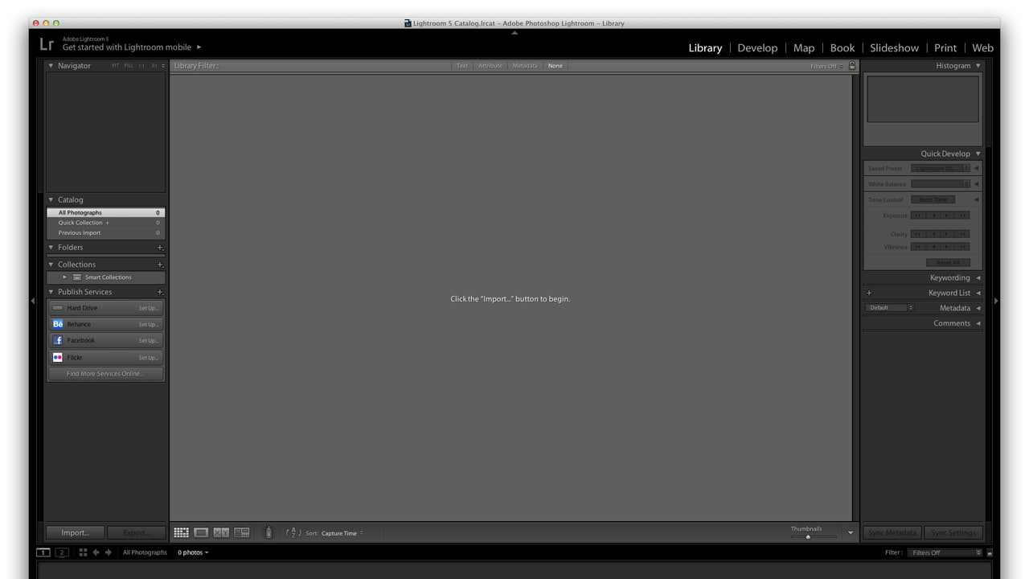This screenshot has width=1029, height=579.
Task: Select Attribute tab in Library Filter
Action: click(490, 66)
